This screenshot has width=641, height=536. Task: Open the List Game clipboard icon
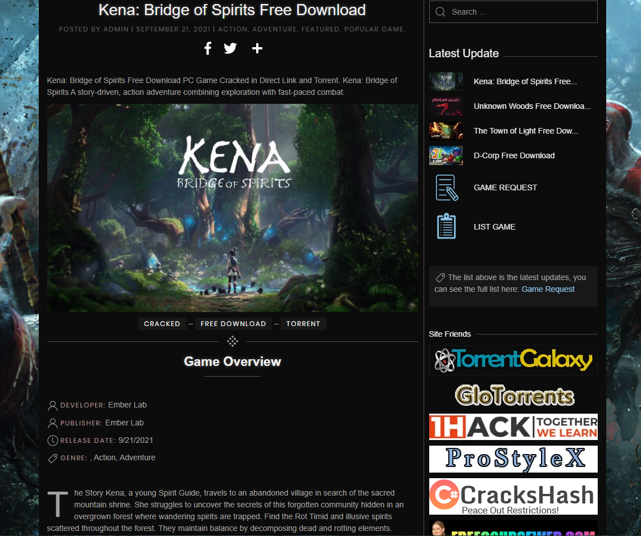coord(447,226)
